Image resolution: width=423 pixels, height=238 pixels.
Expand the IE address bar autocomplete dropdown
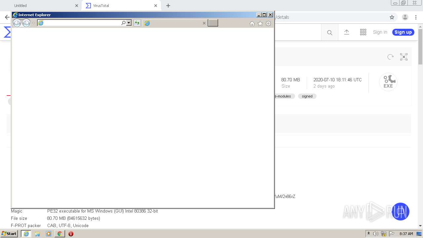pos(129,23)
